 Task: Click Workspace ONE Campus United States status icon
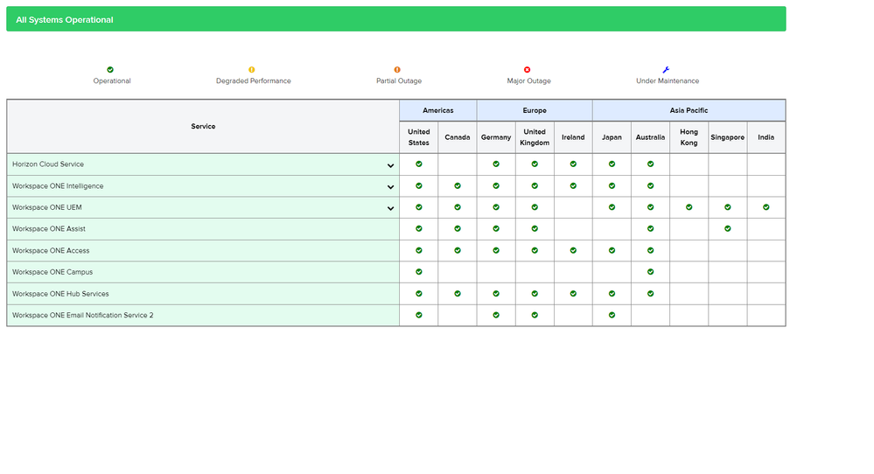point(418,272)
